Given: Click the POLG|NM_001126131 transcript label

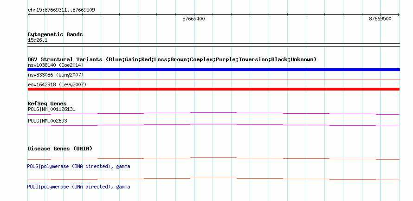Looking at the screenshot, I should click(52, 109).
